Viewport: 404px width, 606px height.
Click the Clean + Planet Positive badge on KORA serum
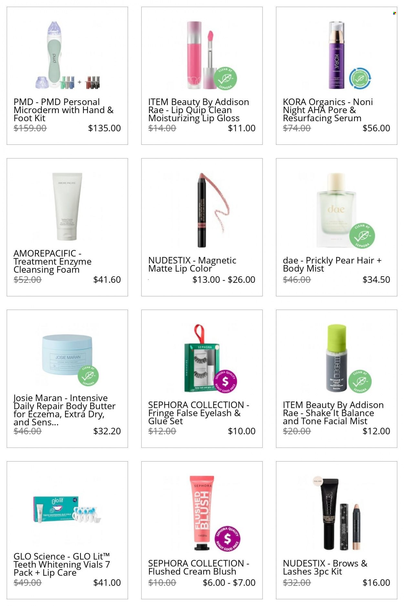[x=360, y=78]
